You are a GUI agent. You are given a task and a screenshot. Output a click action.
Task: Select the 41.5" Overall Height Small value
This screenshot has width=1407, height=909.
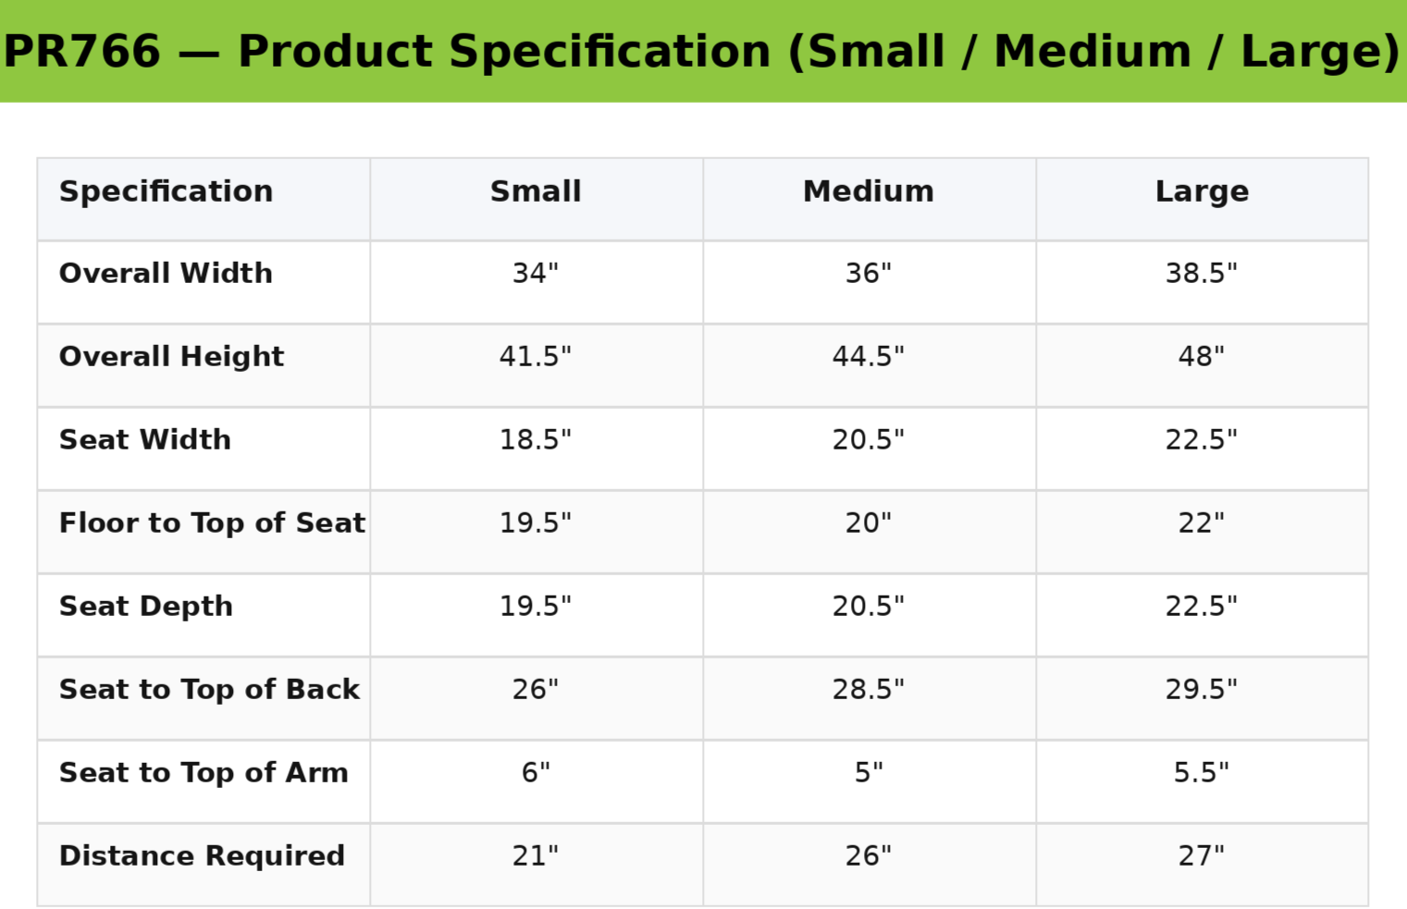[x=536, y=357]
